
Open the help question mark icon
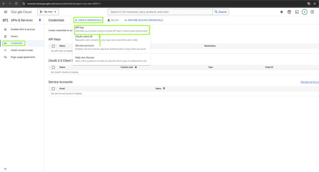click(x=312, y=12)
